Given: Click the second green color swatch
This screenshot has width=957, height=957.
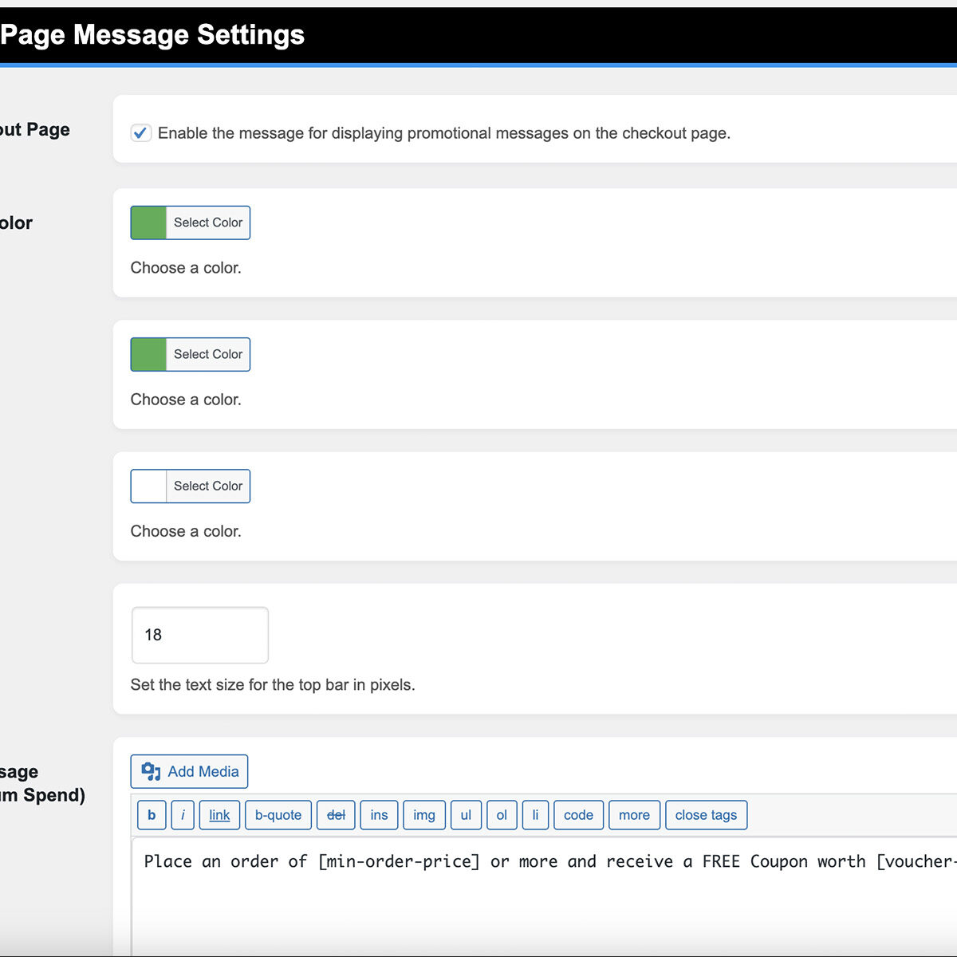Looking at the screenshot, I should click(x=148, y=354).
